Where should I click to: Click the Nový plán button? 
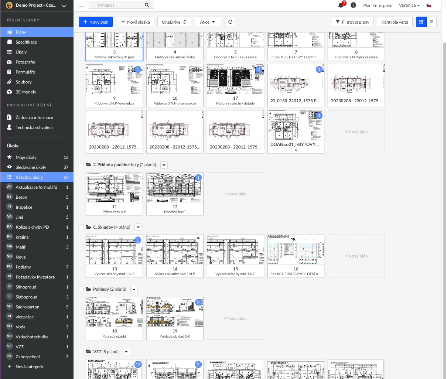point(96,22)
